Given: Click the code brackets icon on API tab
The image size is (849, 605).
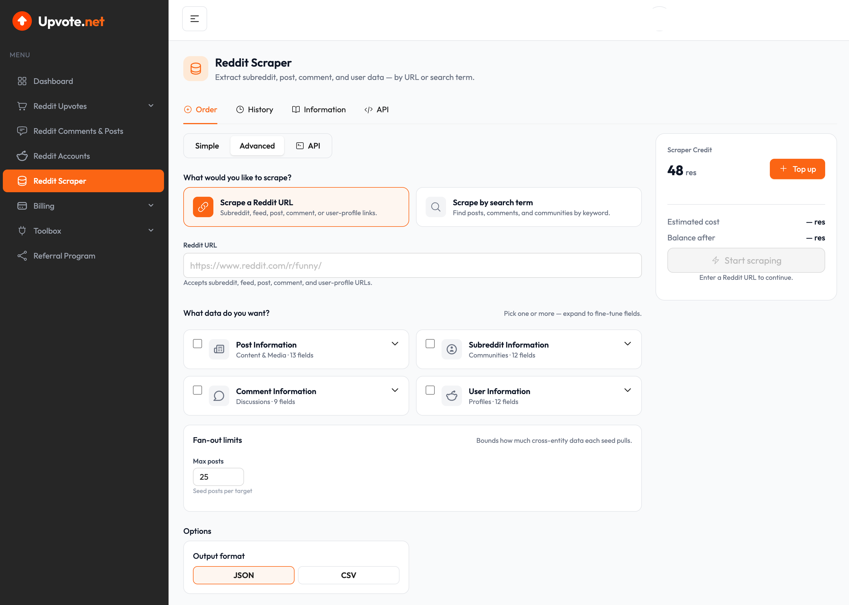Looking at the screenshot, I should (x=368, y=109).
